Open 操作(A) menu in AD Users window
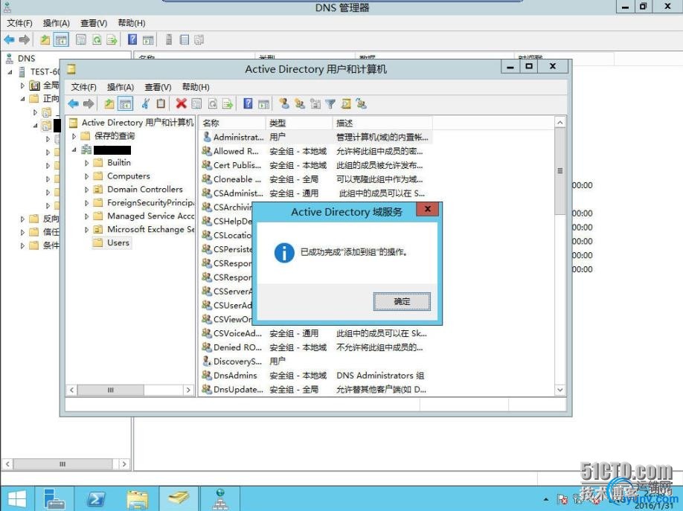The image size is (683, 511). click(x=121, y=87)
